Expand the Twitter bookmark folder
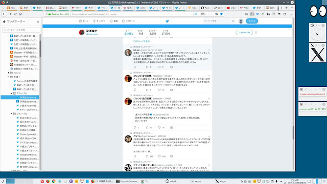The width and height of the screenshot is (327, 184). point(9,73)
